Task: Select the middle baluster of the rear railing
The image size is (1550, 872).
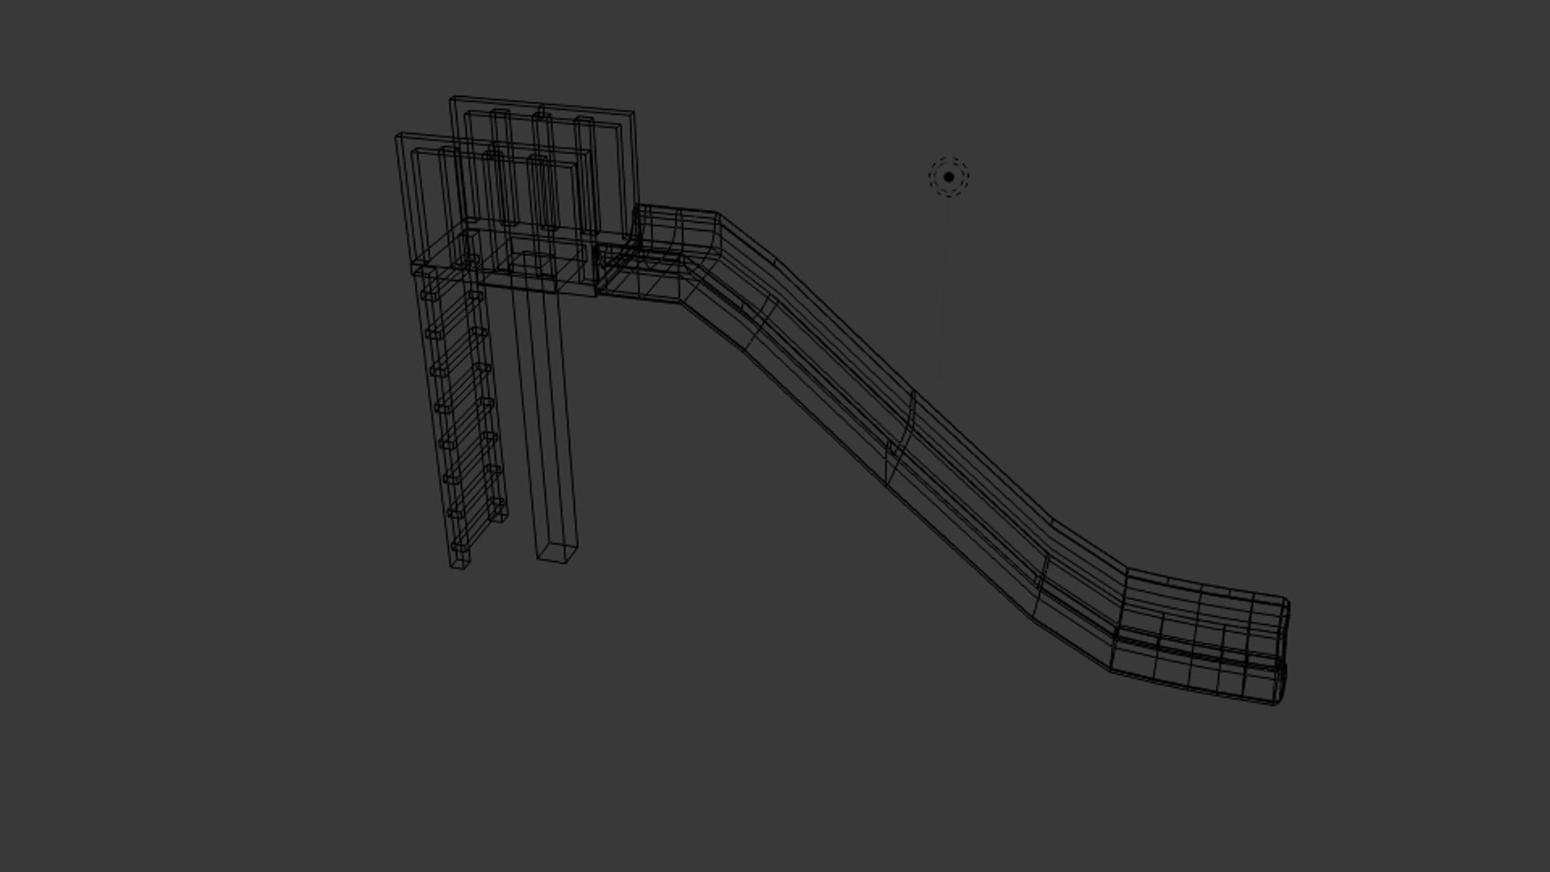Action: coord(543,170)
